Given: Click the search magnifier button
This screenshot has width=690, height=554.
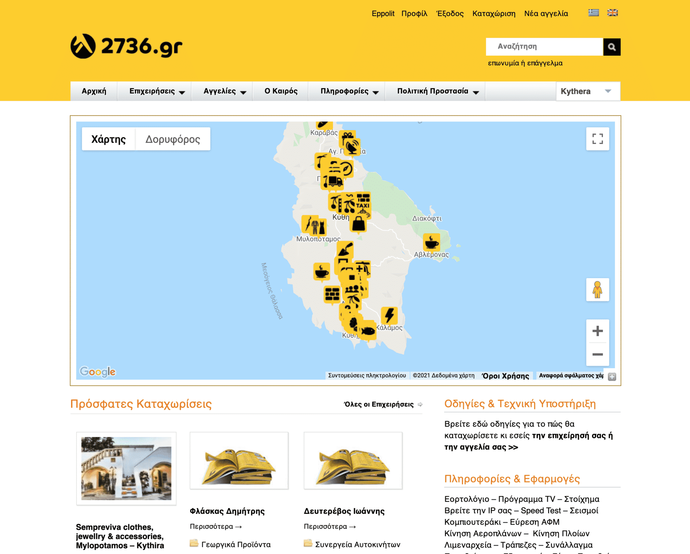Looking at the screenshot, I should 611,47.
